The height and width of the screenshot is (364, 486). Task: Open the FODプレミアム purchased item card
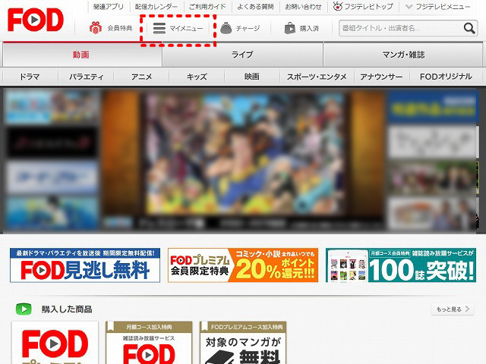[55, 343]
